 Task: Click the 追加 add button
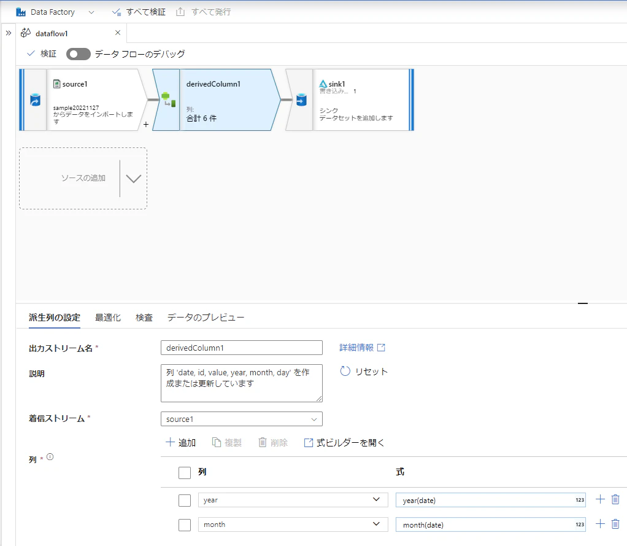coord(181,442)
